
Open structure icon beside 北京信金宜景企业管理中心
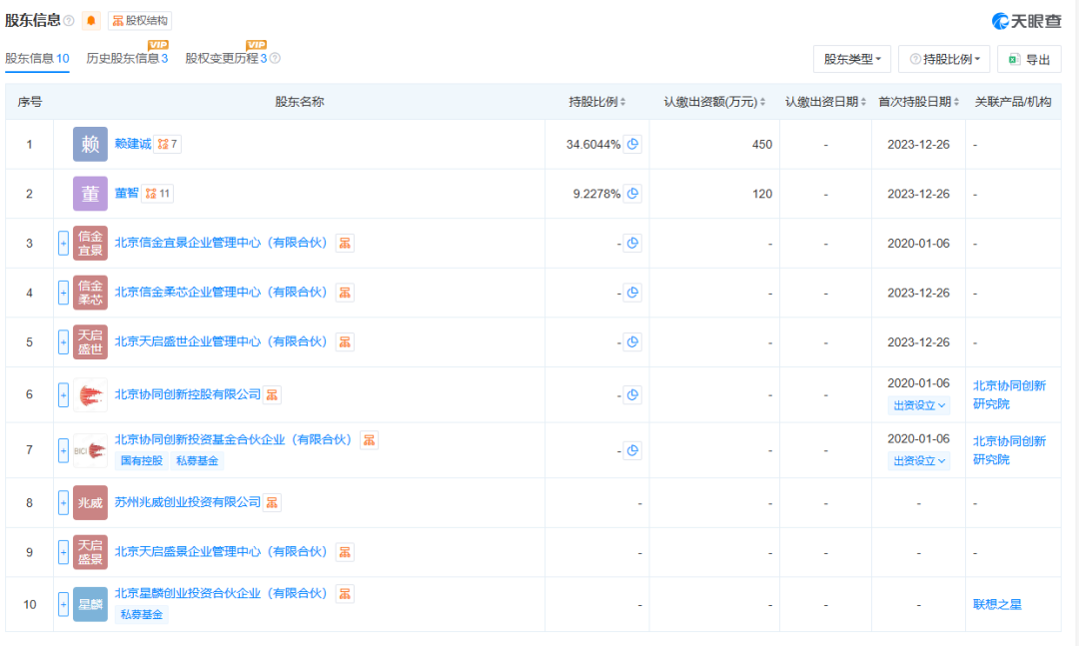[345, 243]
